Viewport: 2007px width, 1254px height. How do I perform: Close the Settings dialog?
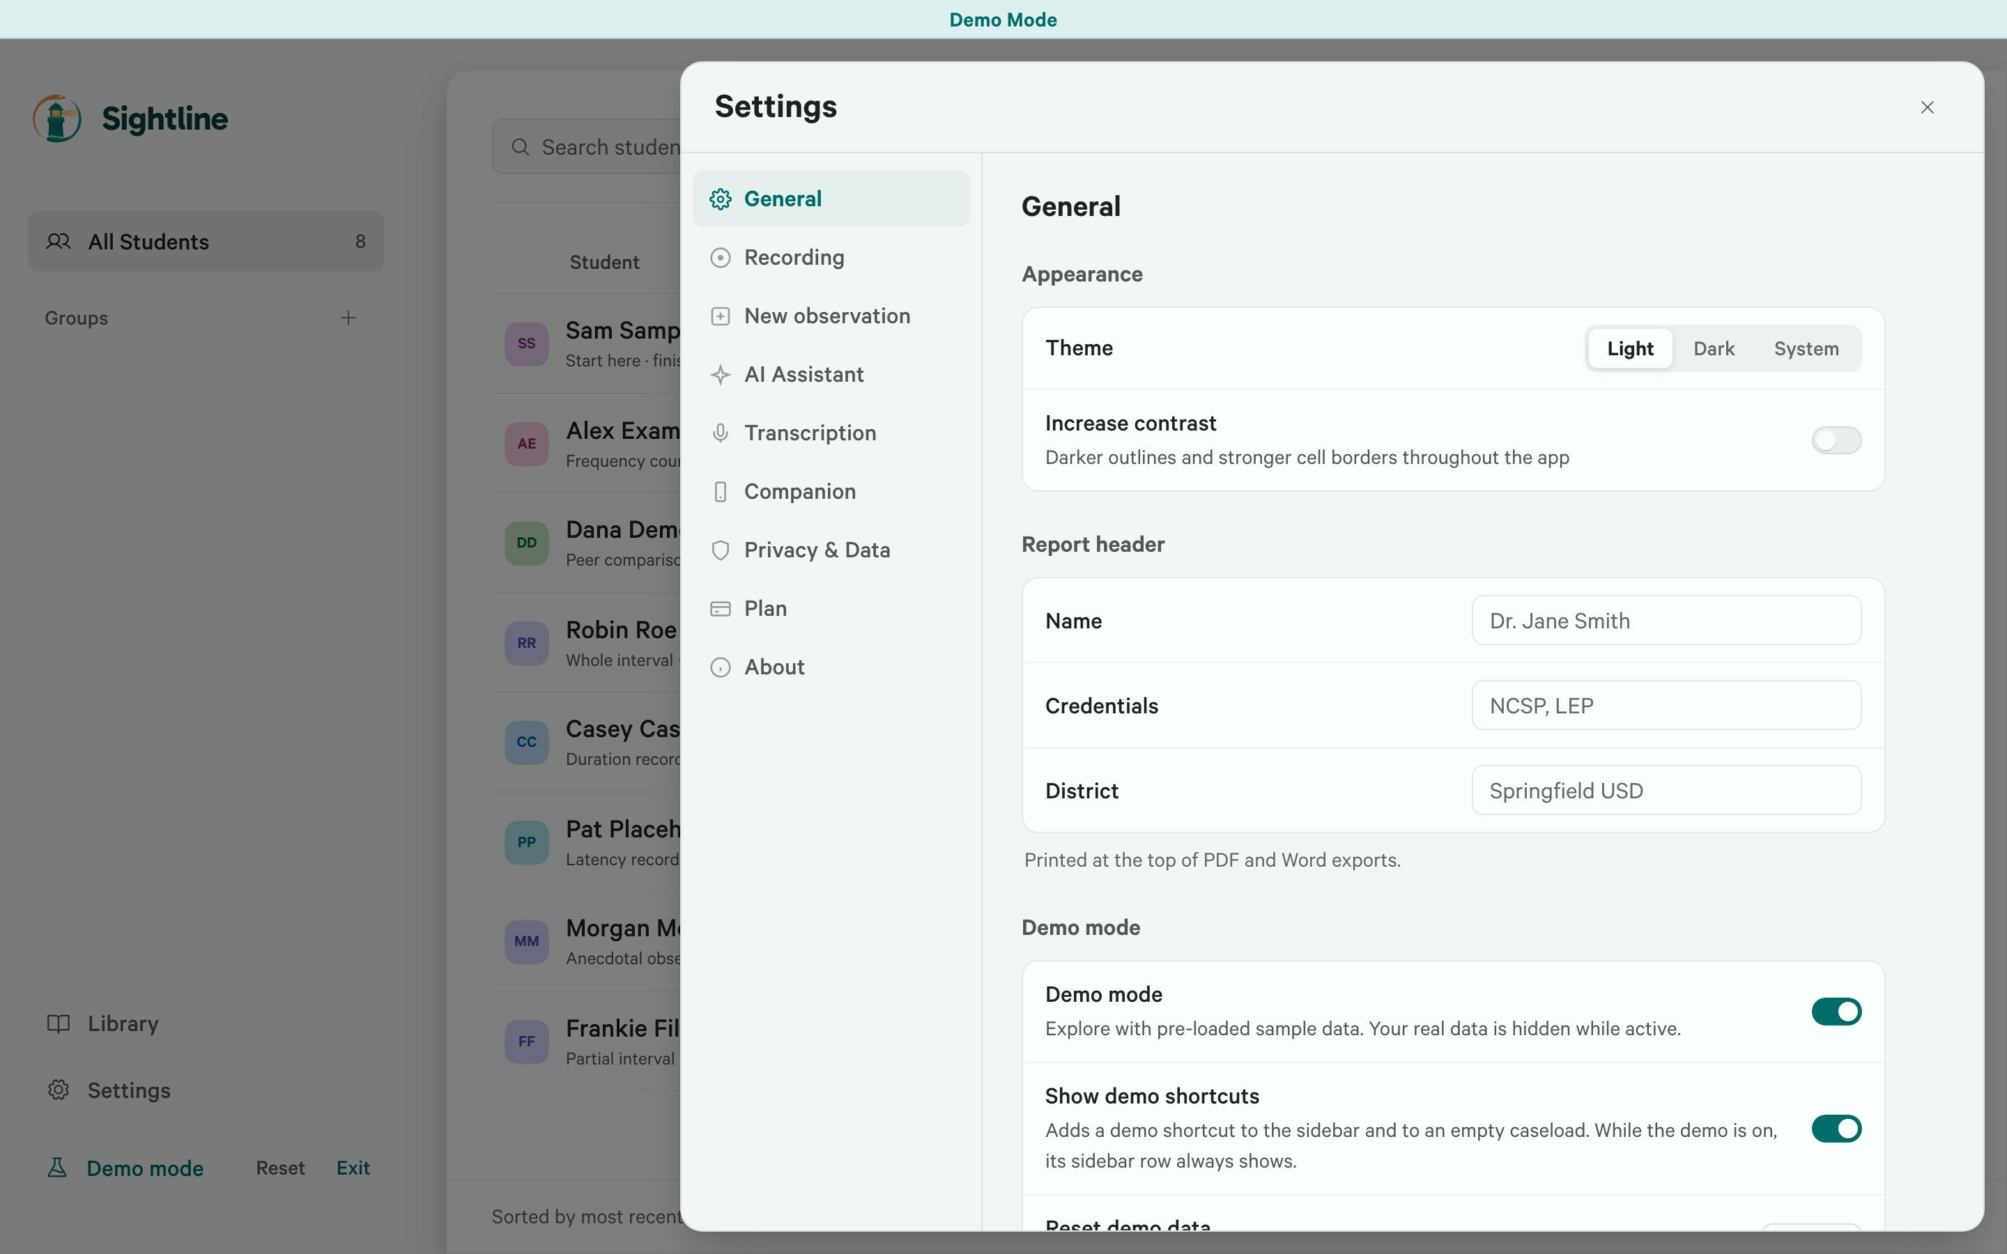pos(1928,107)
